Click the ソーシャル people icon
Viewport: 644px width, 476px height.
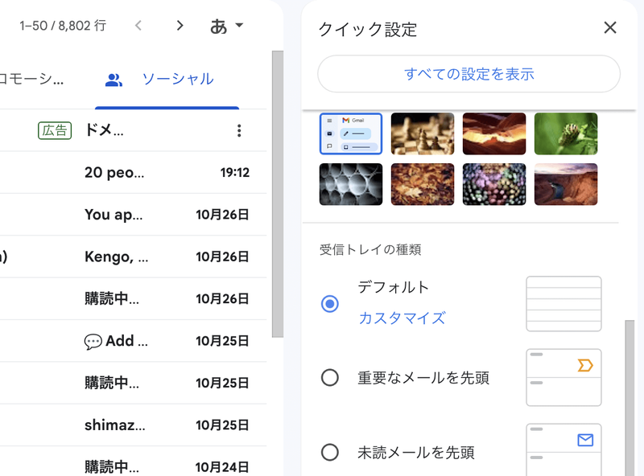[114, 79]
